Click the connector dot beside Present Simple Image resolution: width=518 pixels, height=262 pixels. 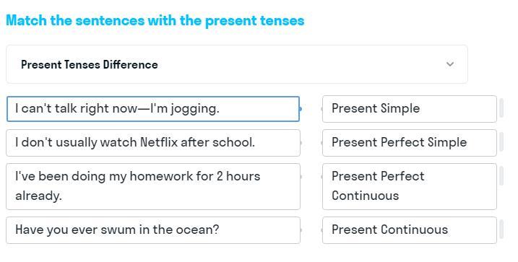point(322,108)
